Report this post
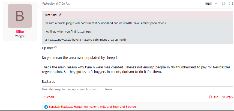The image size is (234, 111). [48, 97]
